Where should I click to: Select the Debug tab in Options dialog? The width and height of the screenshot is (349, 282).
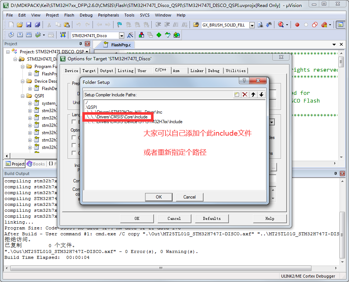tap(214, 71)
